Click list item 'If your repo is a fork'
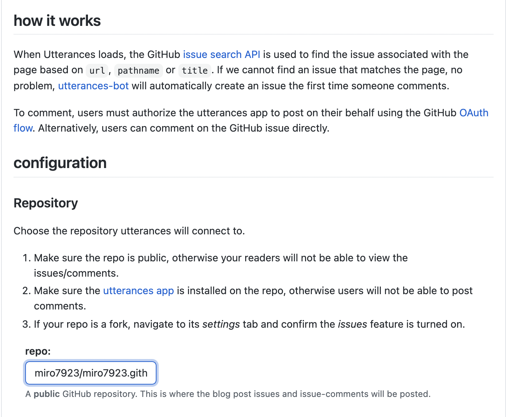This screenshot has height=417, width=506. [250, 324]
